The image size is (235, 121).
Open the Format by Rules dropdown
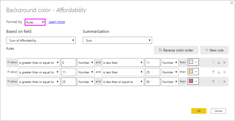pos(35,22)
